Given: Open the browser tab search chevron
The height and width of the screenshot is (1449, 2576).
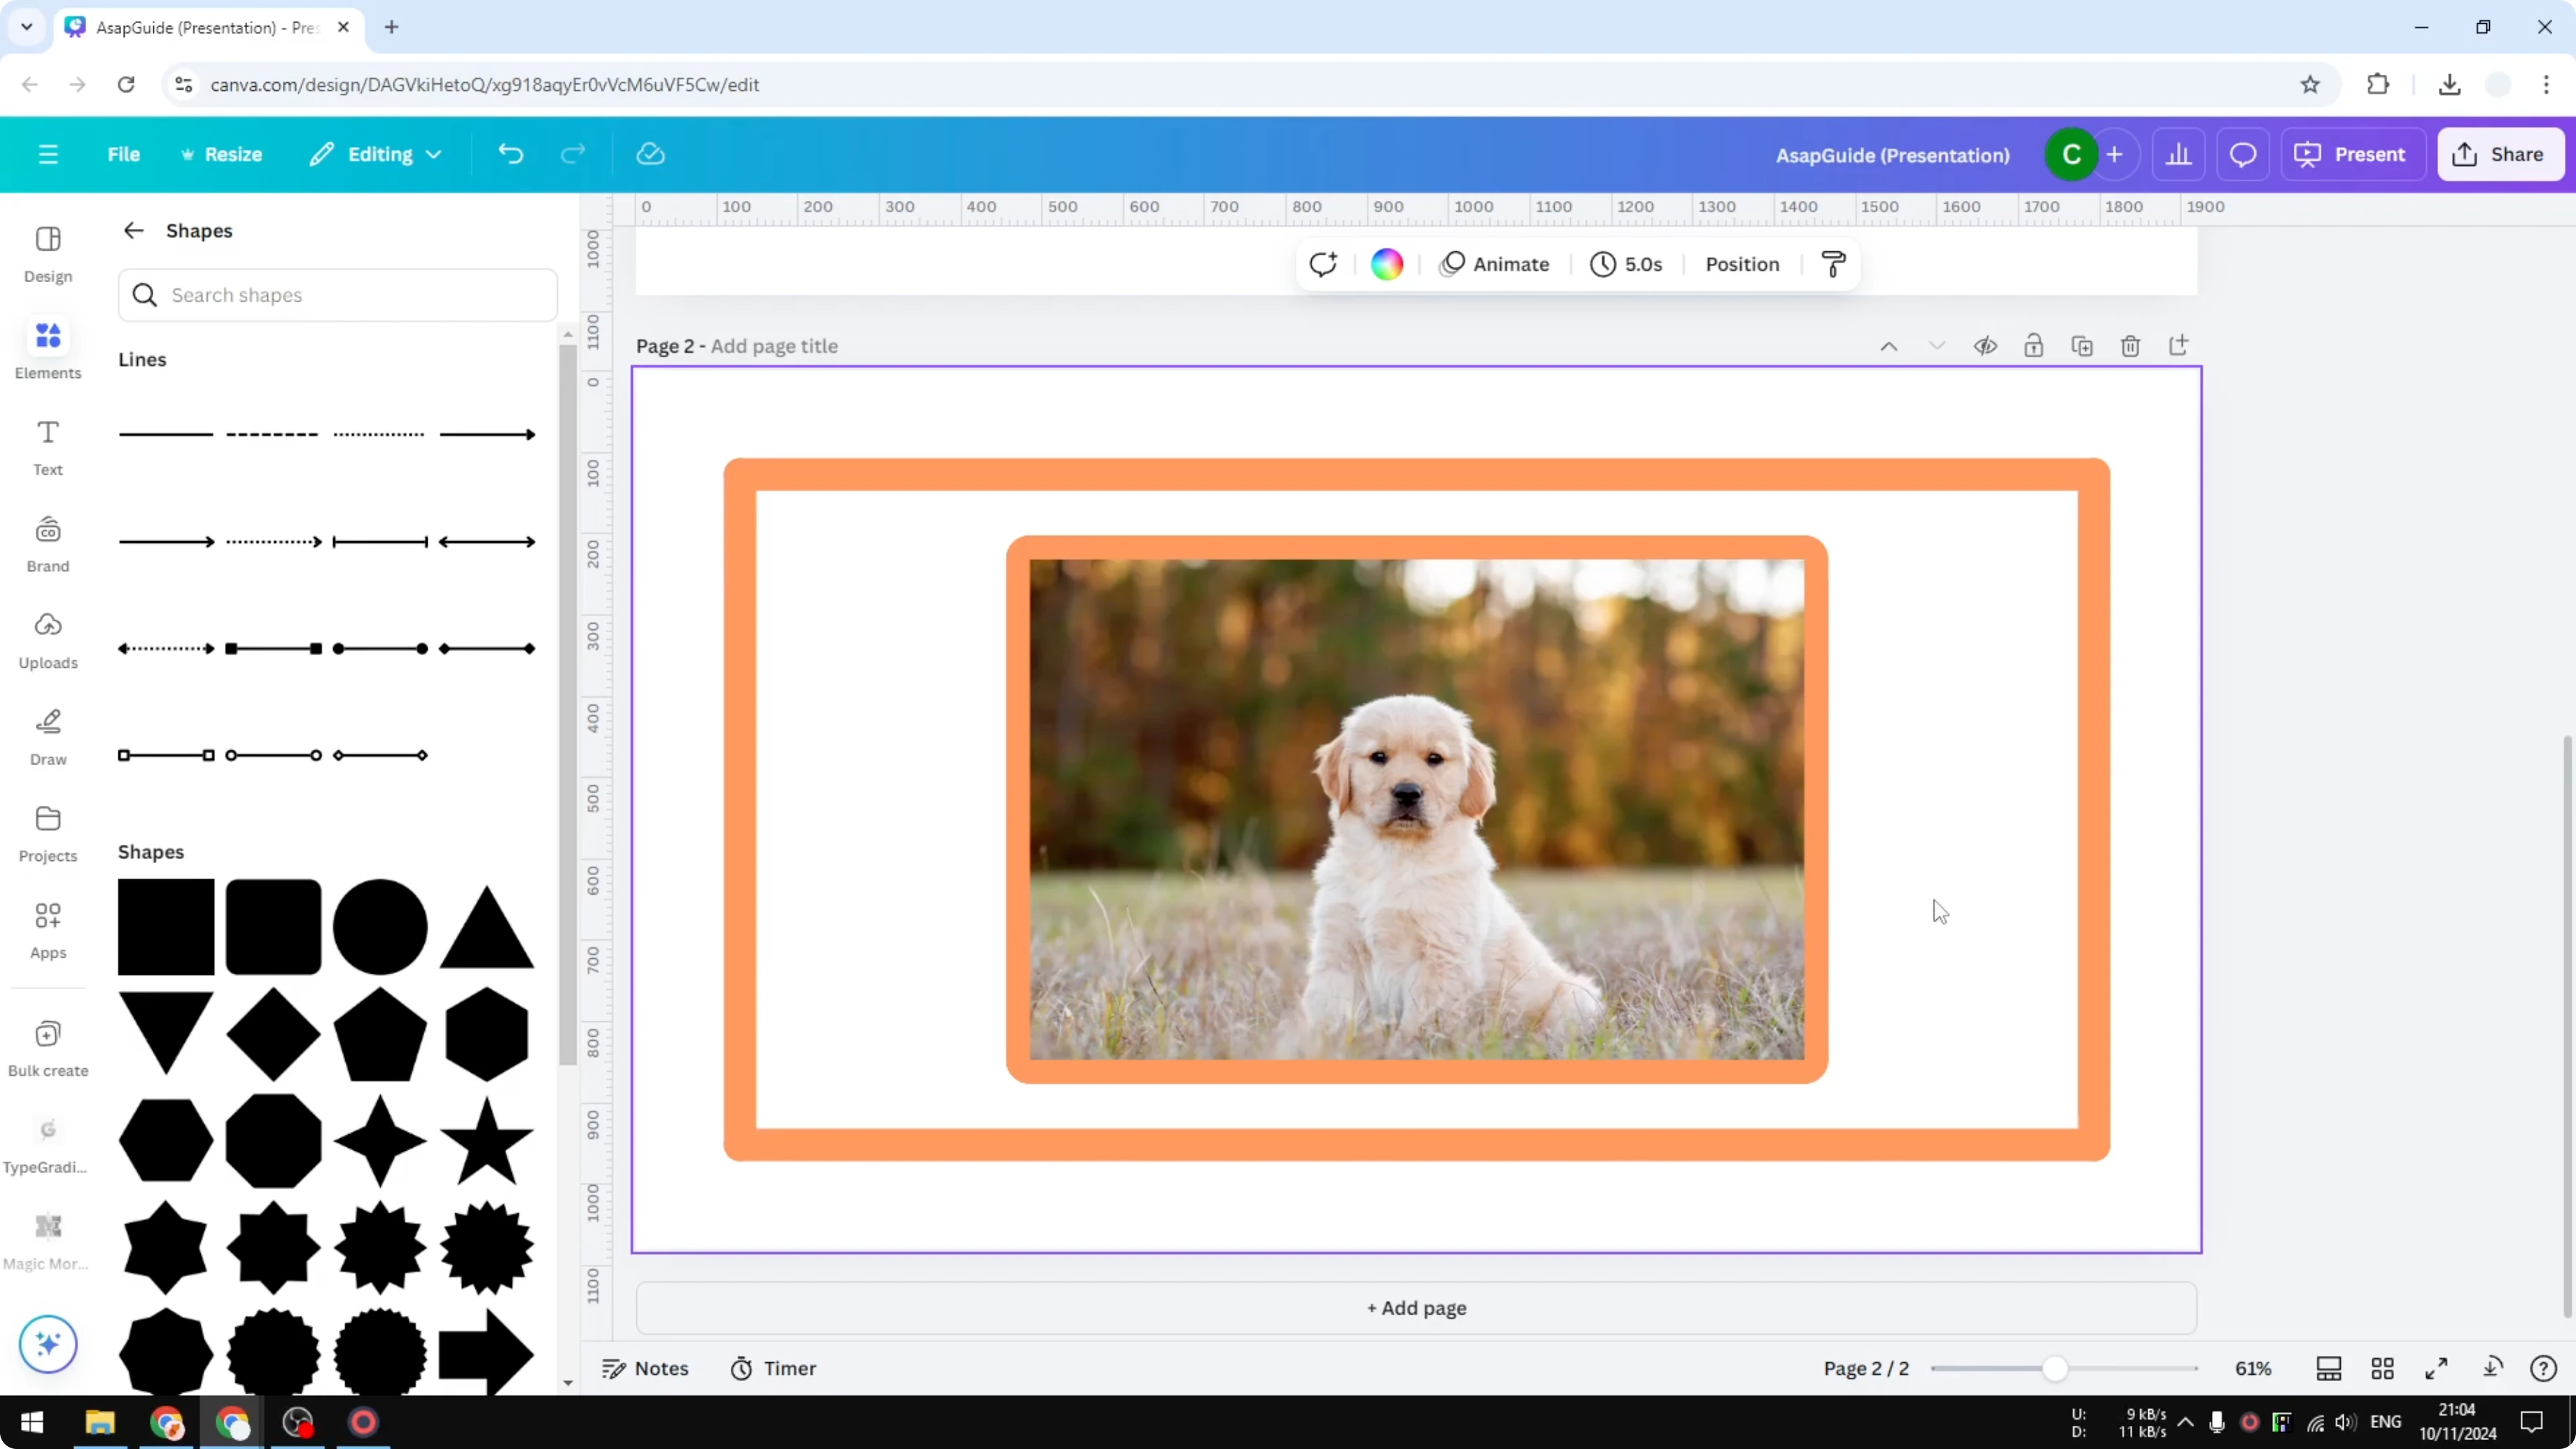Looking at the screenshot, I should (26, 27).
